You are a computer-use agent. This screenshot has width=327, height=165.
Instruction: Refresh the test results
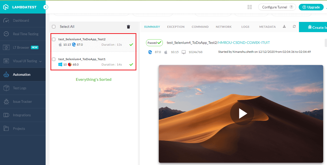294,27
